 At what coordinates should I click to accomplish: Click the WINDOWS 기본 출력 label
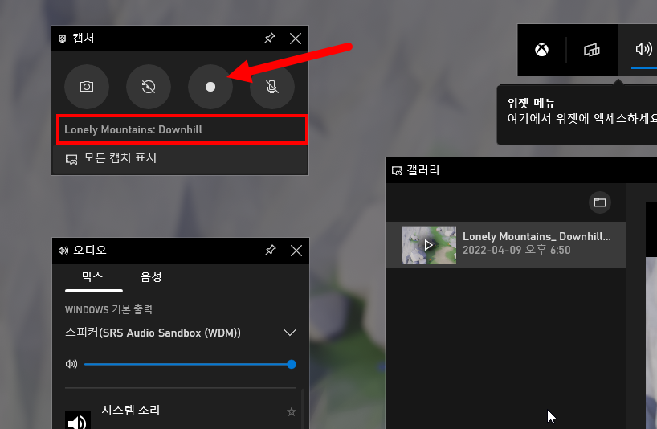[x=108, y=309]
